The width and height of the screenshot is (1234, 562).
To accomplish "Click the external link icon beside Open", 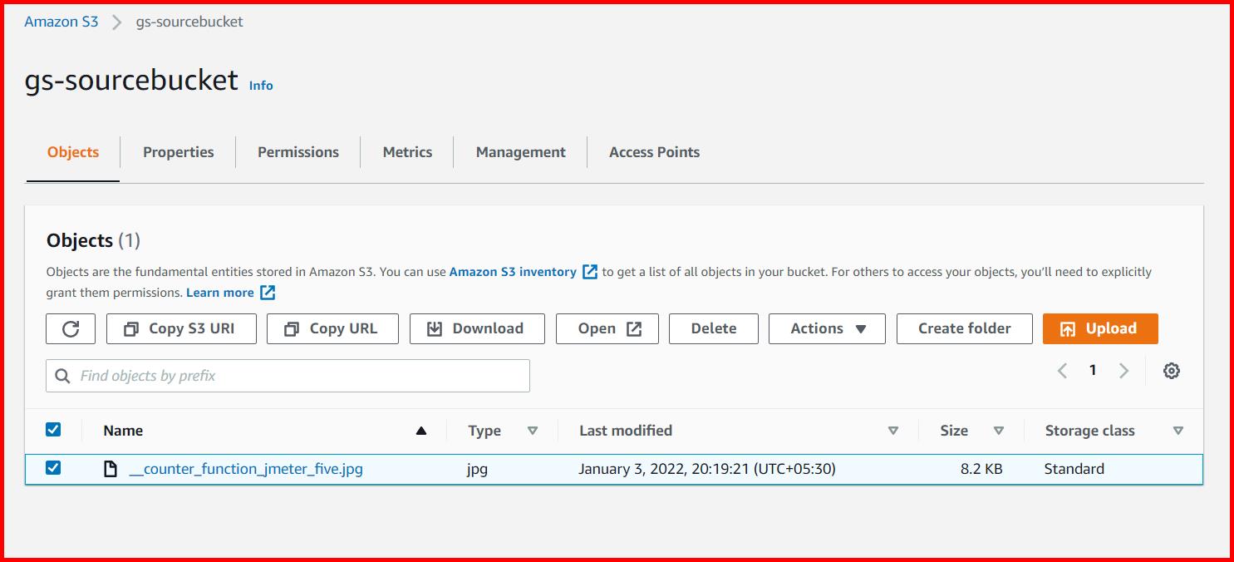I will [x=636, y=328].
